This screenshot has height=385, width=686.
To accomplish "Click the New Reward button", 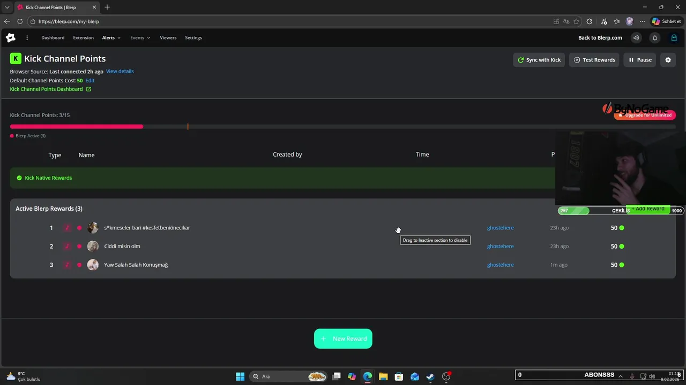I will 343,338.
